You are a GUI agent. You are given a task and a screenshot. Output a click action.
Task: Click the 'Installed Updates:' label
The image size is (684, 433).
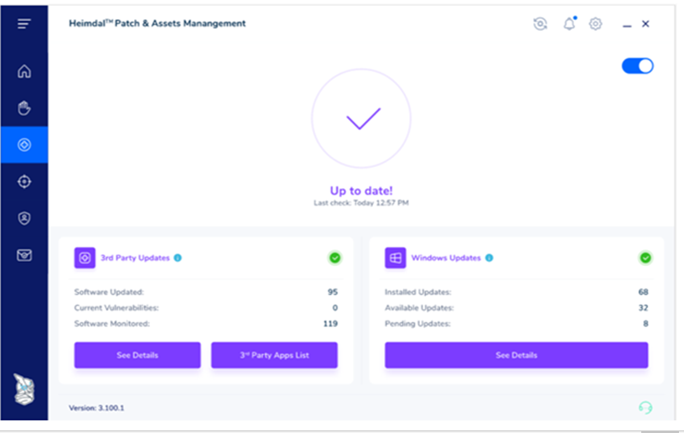click(418, 292)
